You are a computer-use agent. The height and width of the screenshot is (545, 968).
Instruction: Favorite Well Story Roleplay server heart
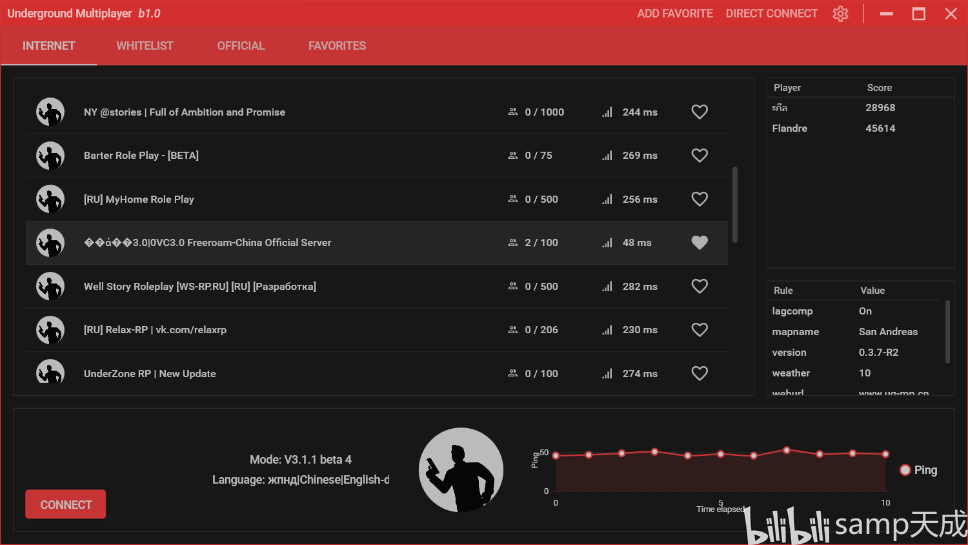coord(700,286)
